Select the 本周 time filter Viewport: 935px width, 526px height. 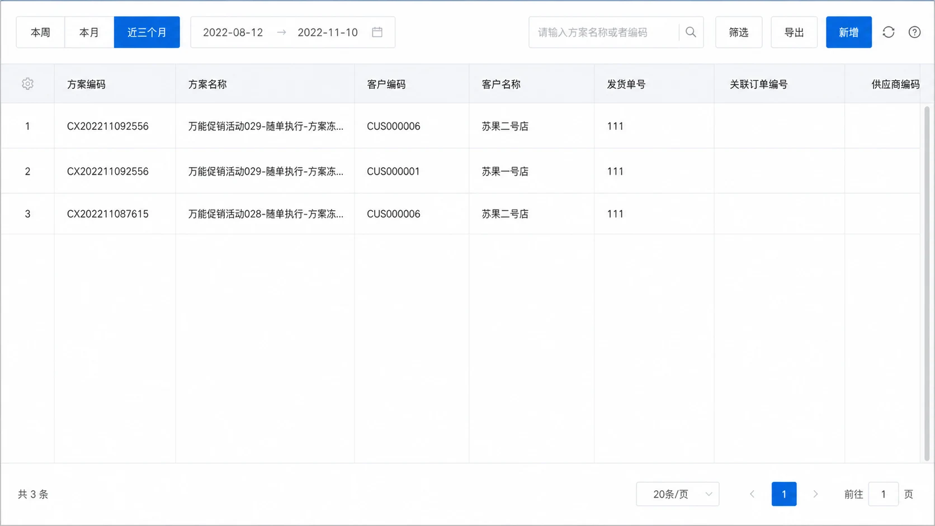40,32
